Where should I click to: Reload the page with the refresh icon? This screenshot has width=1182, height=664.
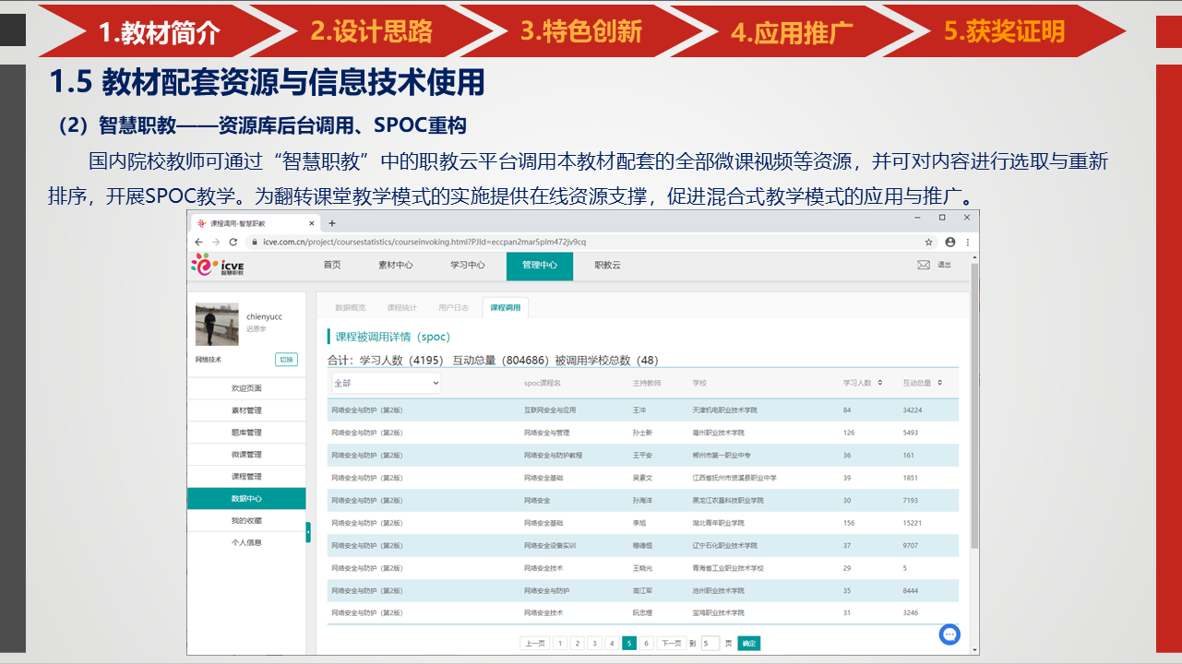point(233,242)
